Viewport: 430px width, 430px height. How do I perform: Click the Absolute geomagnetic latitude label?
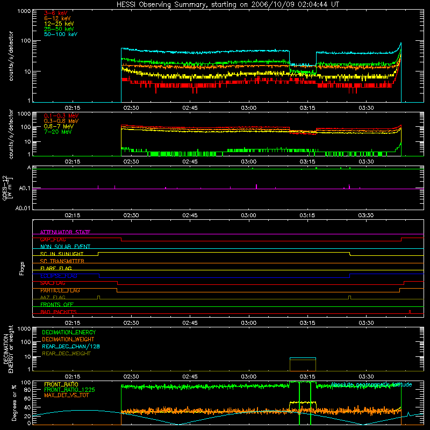click(371, 384)
